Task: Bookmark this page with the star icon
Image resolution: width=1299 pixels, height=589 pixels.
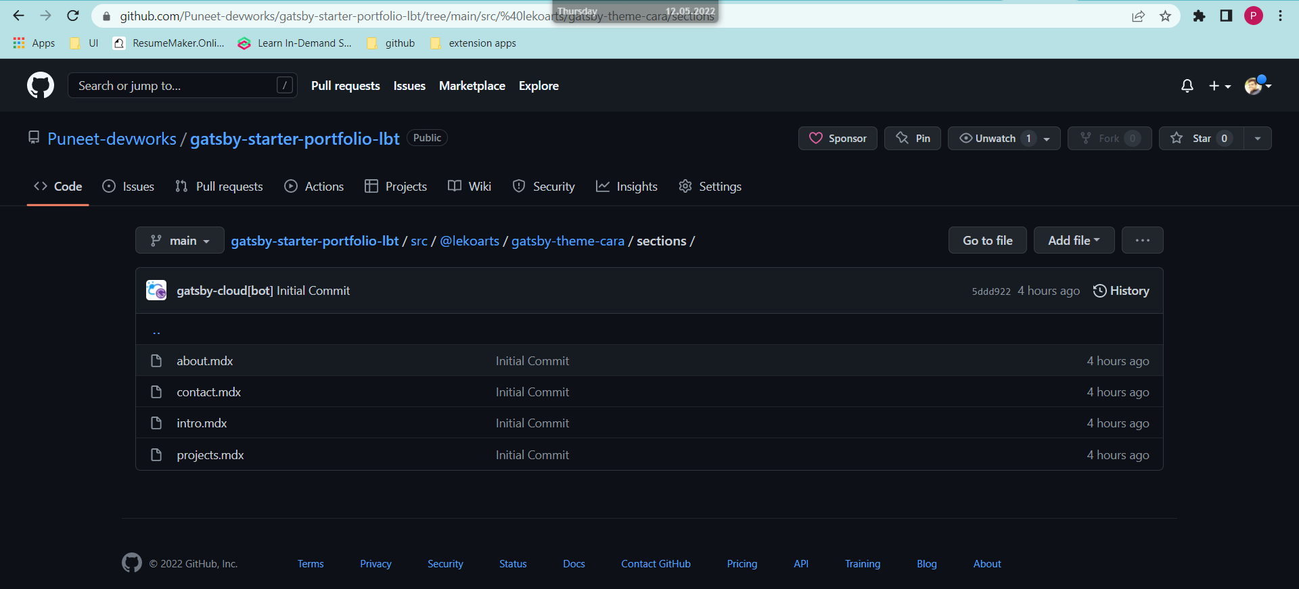Action: pos(1165,16)
